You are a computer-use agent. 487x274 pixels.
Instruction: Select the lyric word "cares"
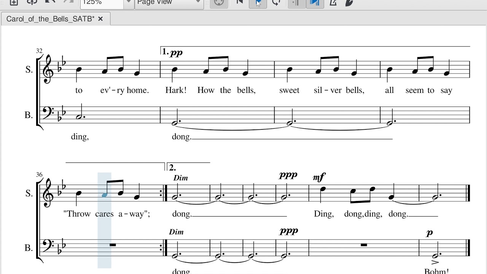click(x=104, y=214)
